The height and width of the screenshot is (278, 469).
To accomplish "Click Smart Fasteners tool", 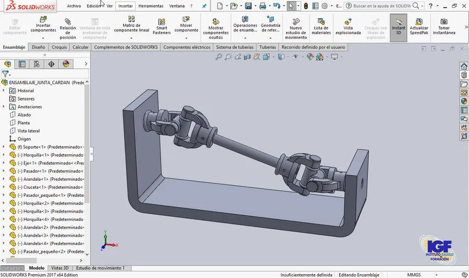I will click(x=162, y=26).
